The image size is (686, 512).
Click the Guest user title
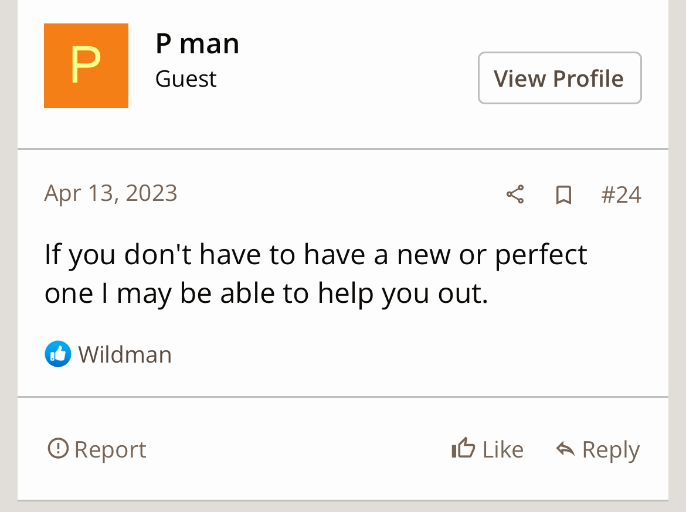pyautogui.click(x=186, y=79)
